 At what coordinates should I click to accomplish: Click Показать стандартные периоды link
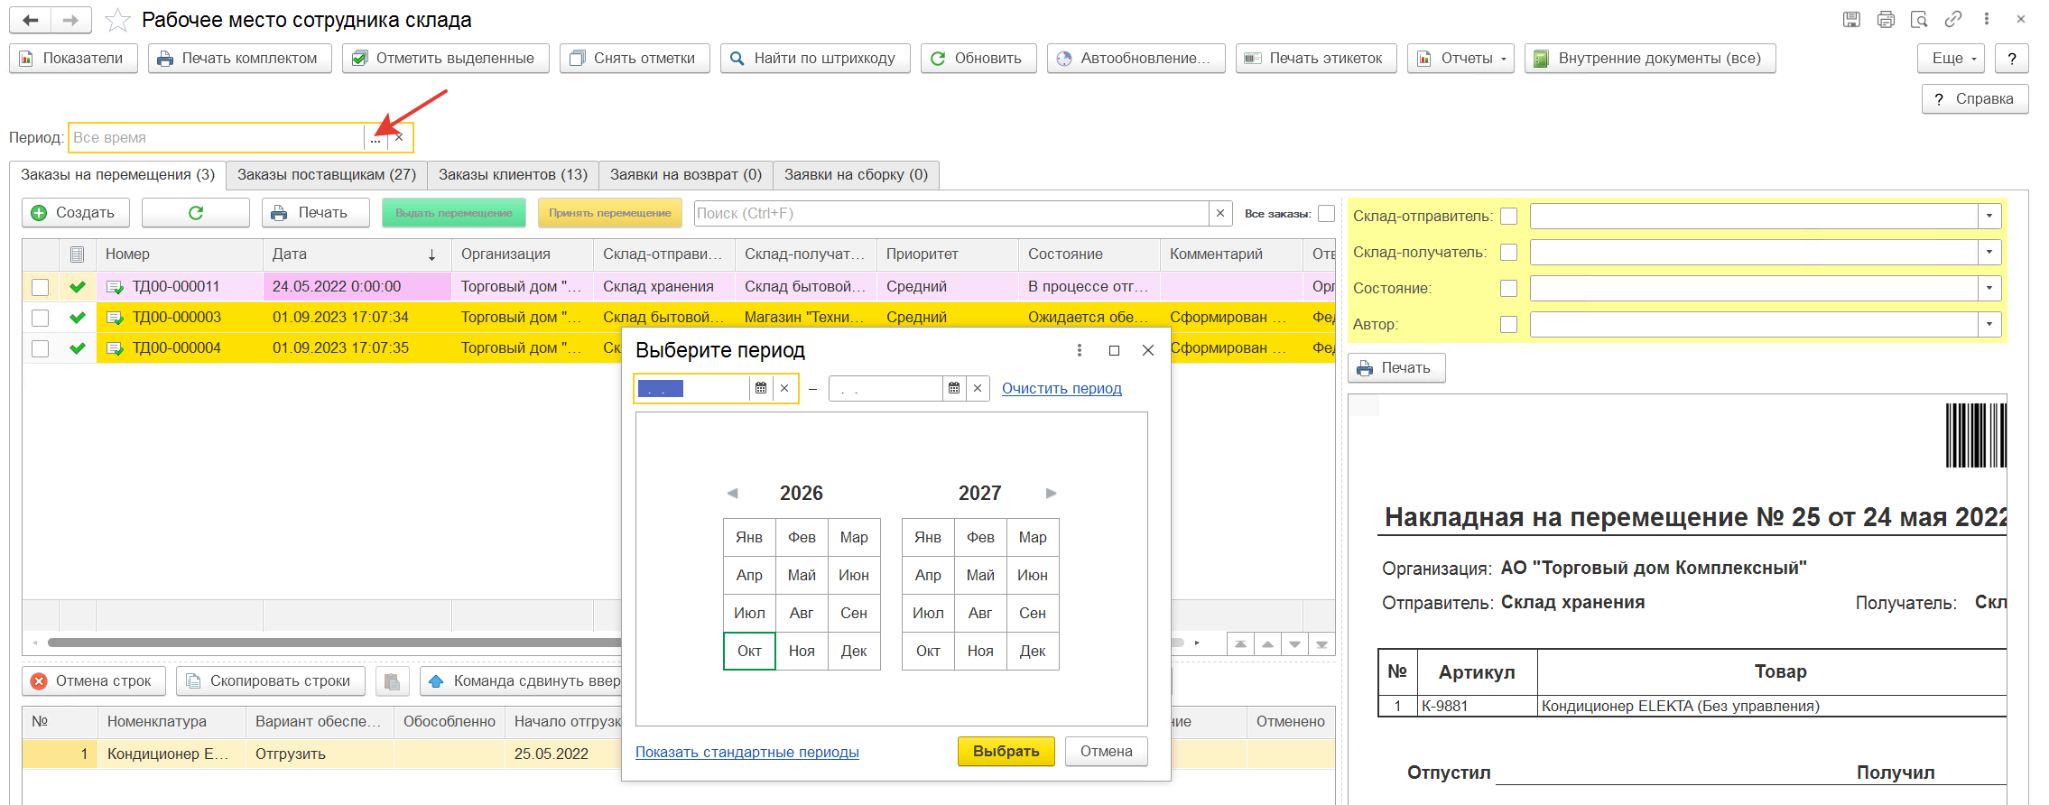click(747, 753)
